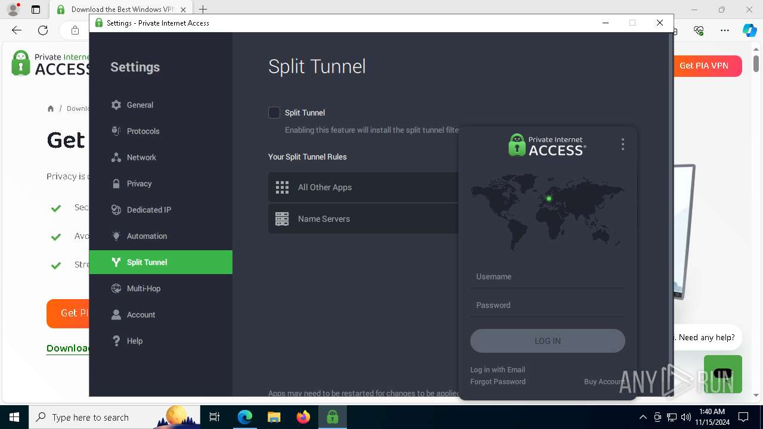This screenshot has width=763, height=429.
Task: Select the Privacy lock icon
Action: click(x=116, y=184)
